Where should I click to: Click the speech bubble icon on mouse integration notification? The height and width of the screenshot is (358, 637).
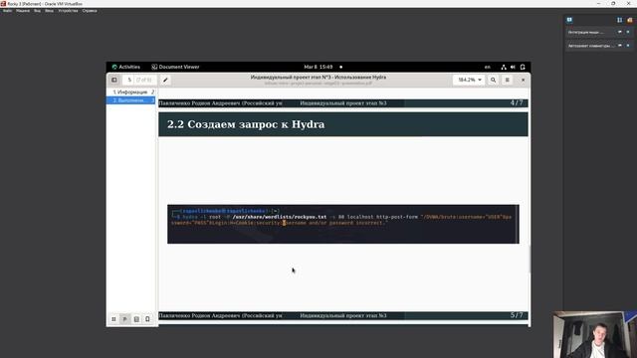click(x=620, y=32)
